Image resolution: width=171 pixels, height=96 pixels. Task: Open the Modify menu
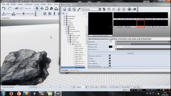[13, 4]
